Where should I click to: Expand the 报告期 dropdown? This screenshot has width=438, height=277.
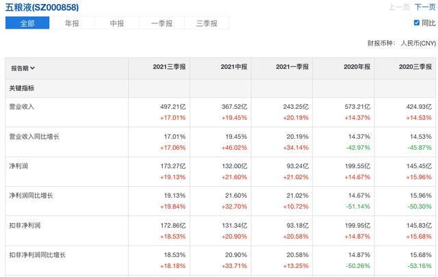[23, 68]
